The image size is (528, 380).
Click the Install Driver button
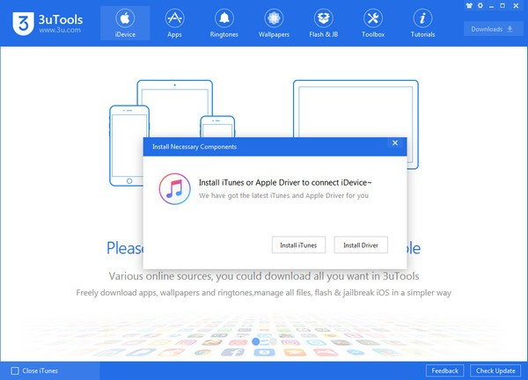[361, 245]
